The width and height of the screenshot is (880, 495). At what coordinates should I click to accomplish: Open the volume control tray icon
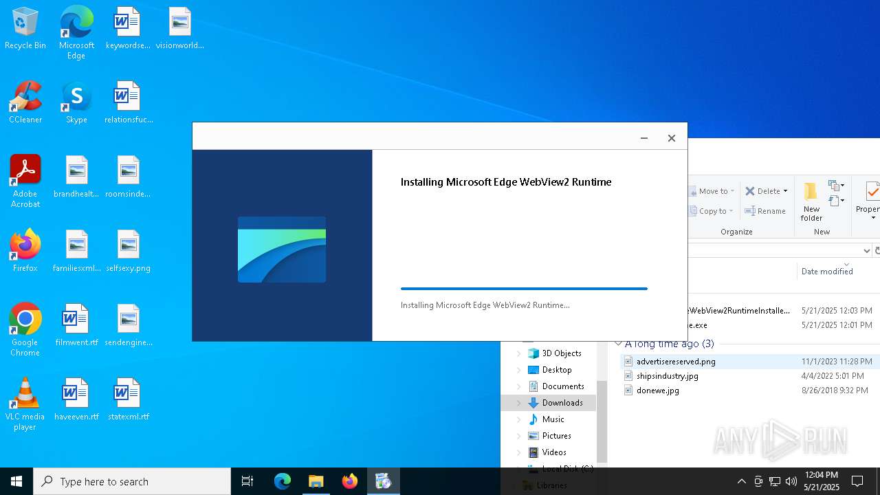pyautogui.click(x=791, y=481)
